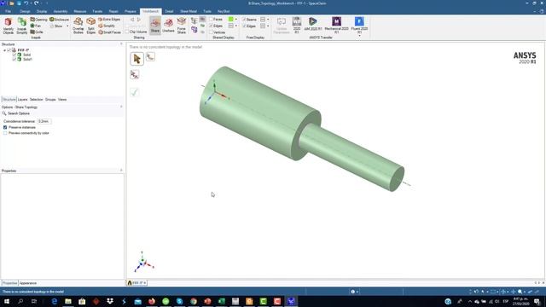The height and width of the screenshot is (307, 546).
Task: Open Dropbox from the taskbar
Action: pos(110,301)
